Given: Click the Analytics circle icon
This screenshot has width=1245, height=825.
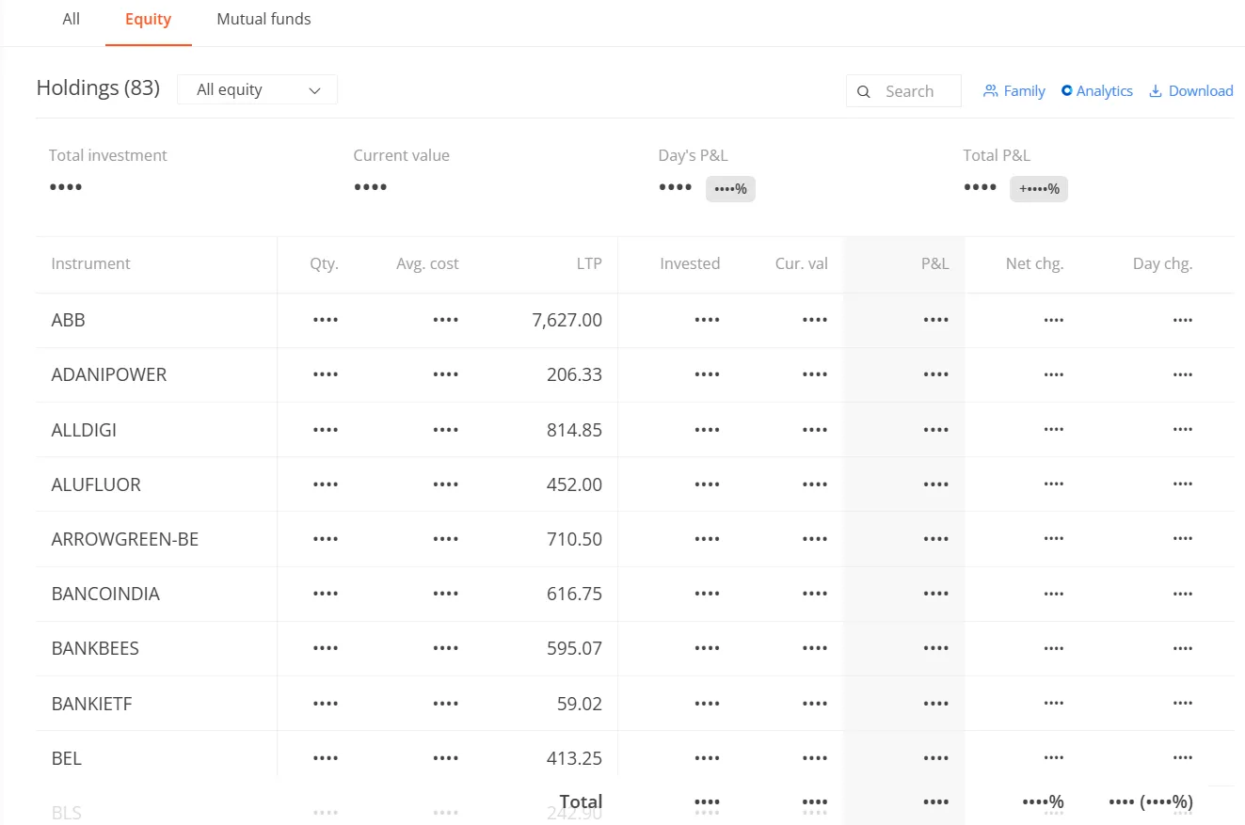Looking at the screenshot, I should [1067, 90].
